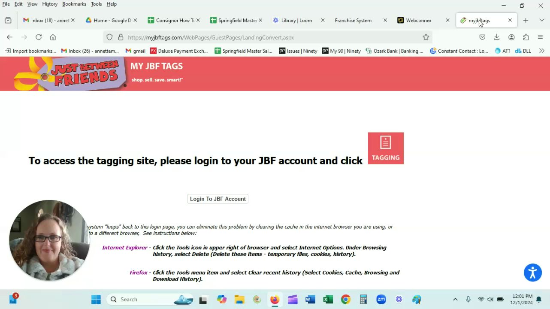Click the Just Between Friends logo
The height and width of the screenshot is (309, 550).
(x=70, y=73)
